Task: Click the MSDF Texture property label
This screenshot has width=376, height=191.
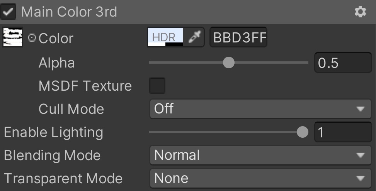Action: (x=85, y=86)
